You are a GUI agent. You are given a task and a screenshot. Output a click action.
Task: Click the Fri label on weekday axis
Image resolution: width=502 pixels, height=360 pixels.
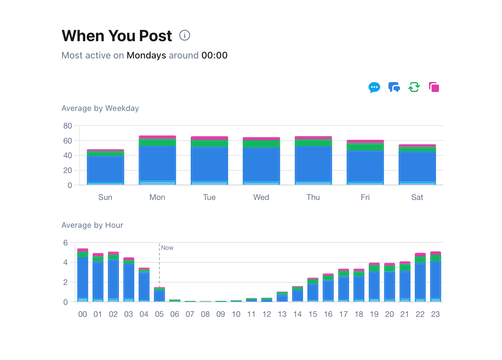(x=365, y=197)
